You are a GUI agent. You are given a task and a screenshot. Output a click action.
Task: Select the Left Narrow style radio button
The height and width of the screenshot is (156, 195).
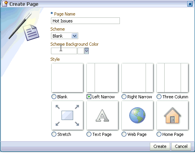89,97
